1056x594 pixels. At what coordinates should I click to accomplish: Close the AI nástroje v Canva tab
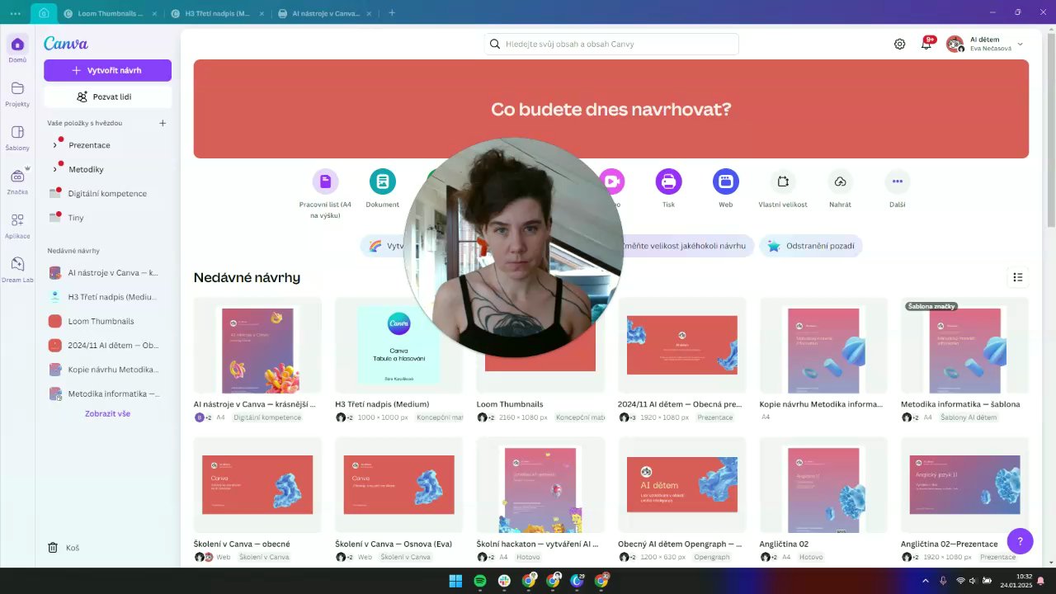coord(367,13)
